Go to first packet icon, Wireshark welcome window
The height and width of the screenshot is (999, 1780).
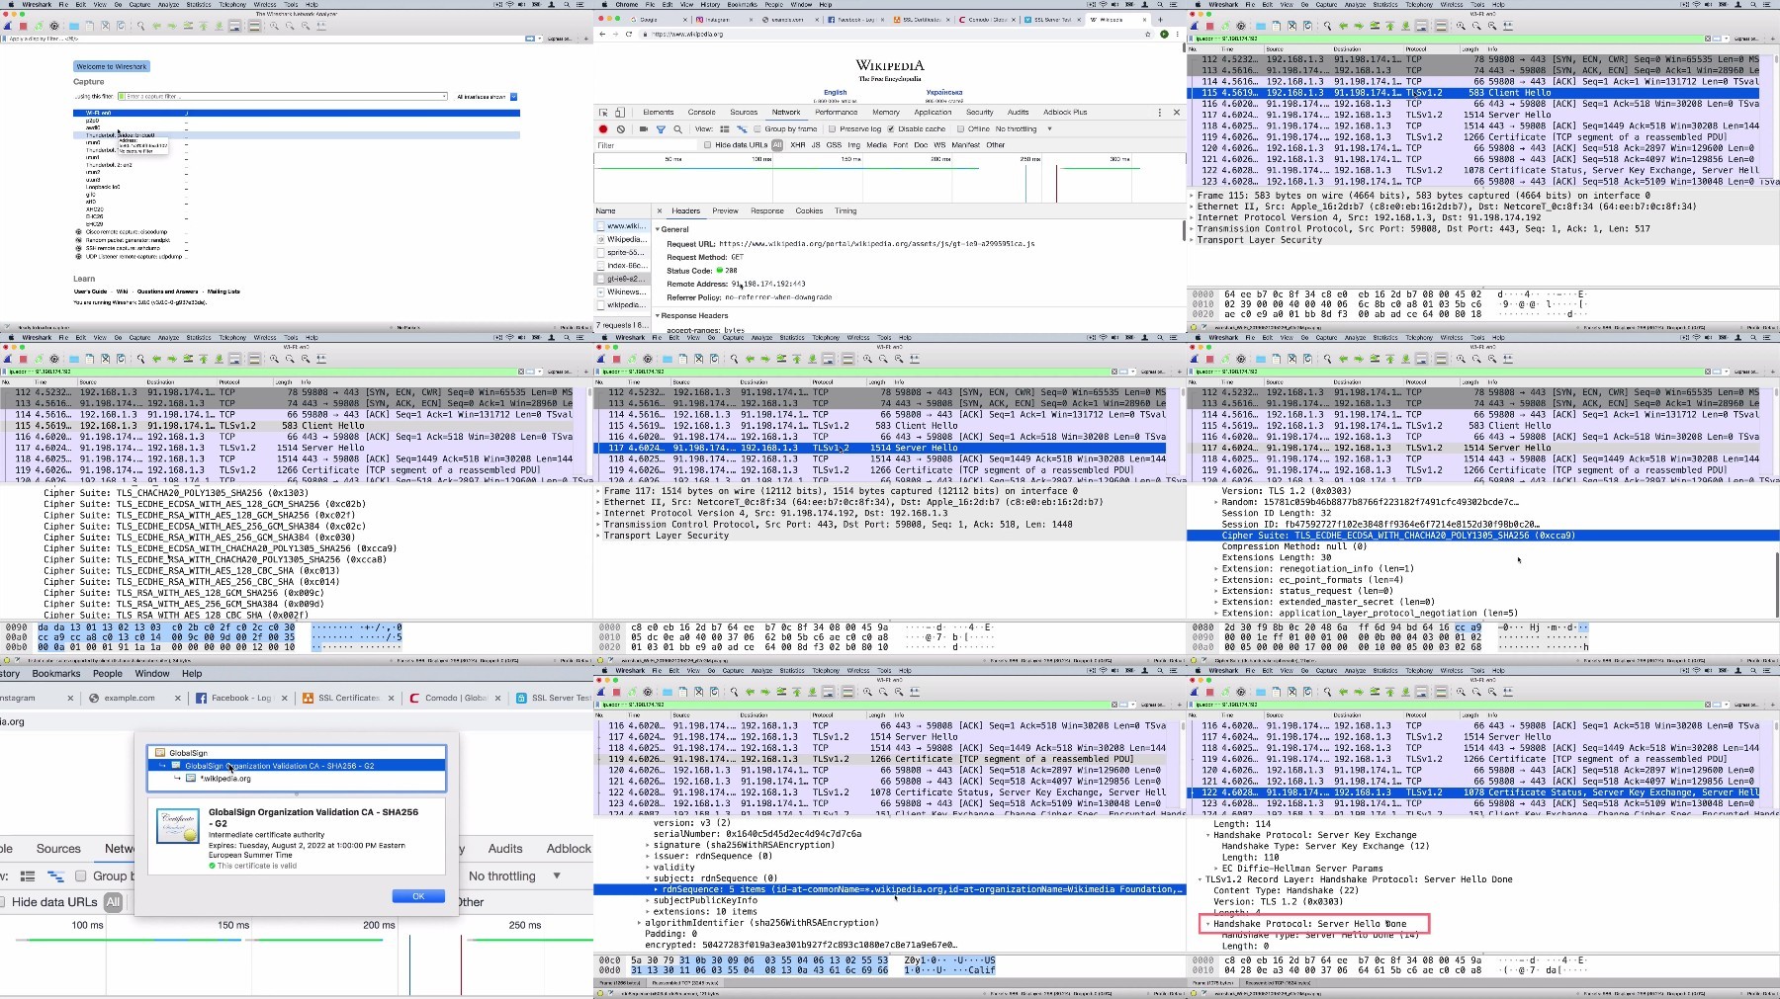(x=204, y=26)
